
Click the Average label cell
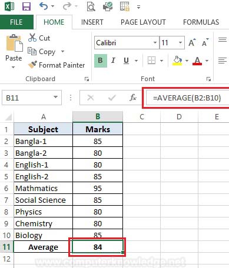[x=43, y=247]
